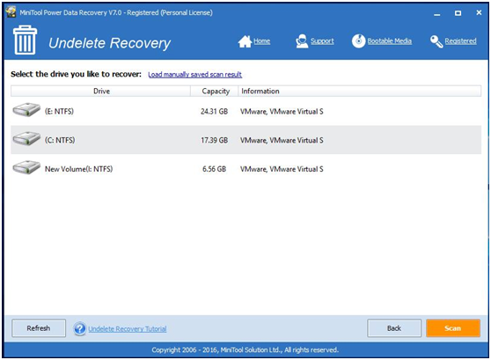Click the Registered key icon
Viewport: 491px width, 360px height.
click(436, 41)
